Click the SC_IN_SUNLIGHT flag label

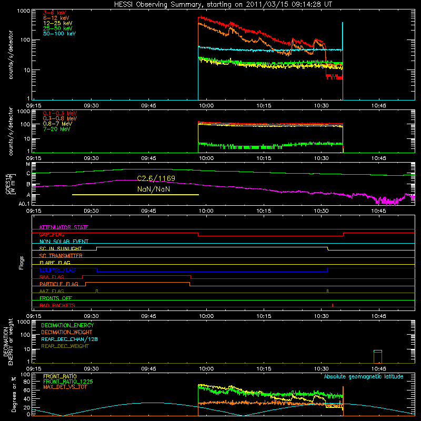(x=61, y=248)
